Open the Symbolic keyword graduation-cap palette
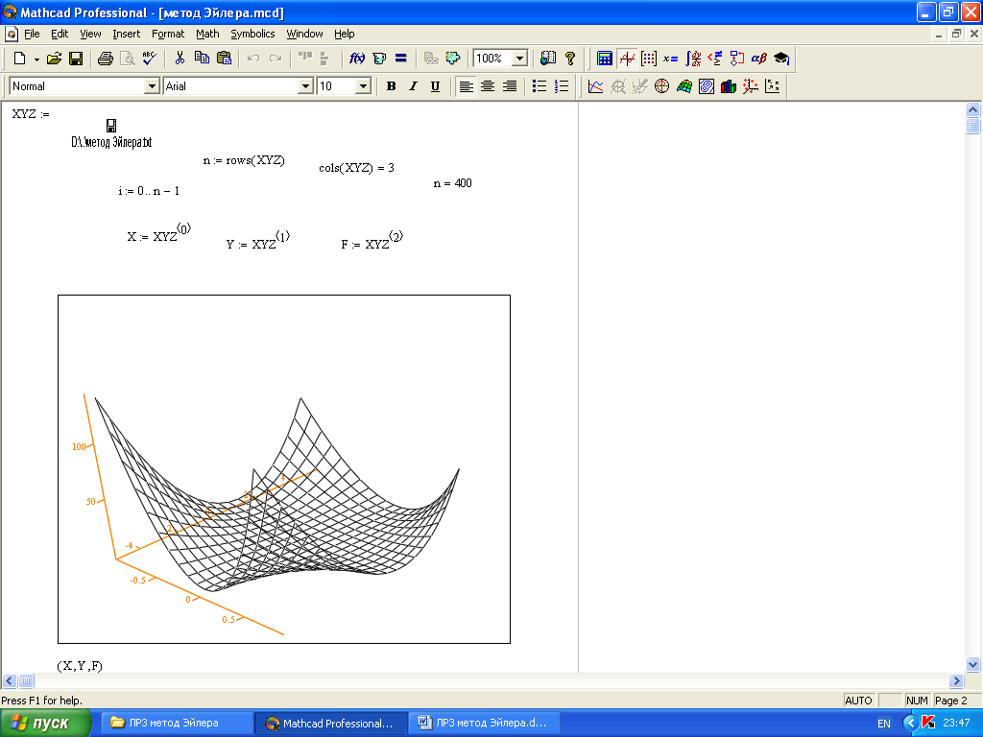Viewport: 983px width, 737px height. (781, 59)
